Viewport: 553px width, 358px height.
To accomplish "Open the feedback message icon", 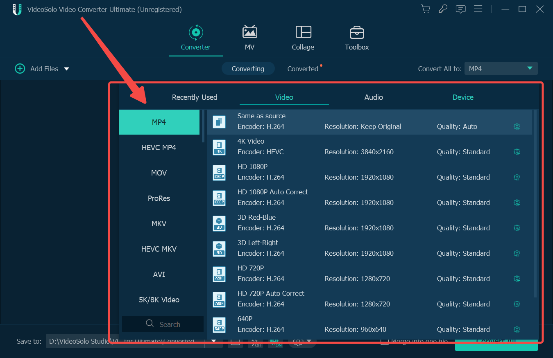I will 460,9.
